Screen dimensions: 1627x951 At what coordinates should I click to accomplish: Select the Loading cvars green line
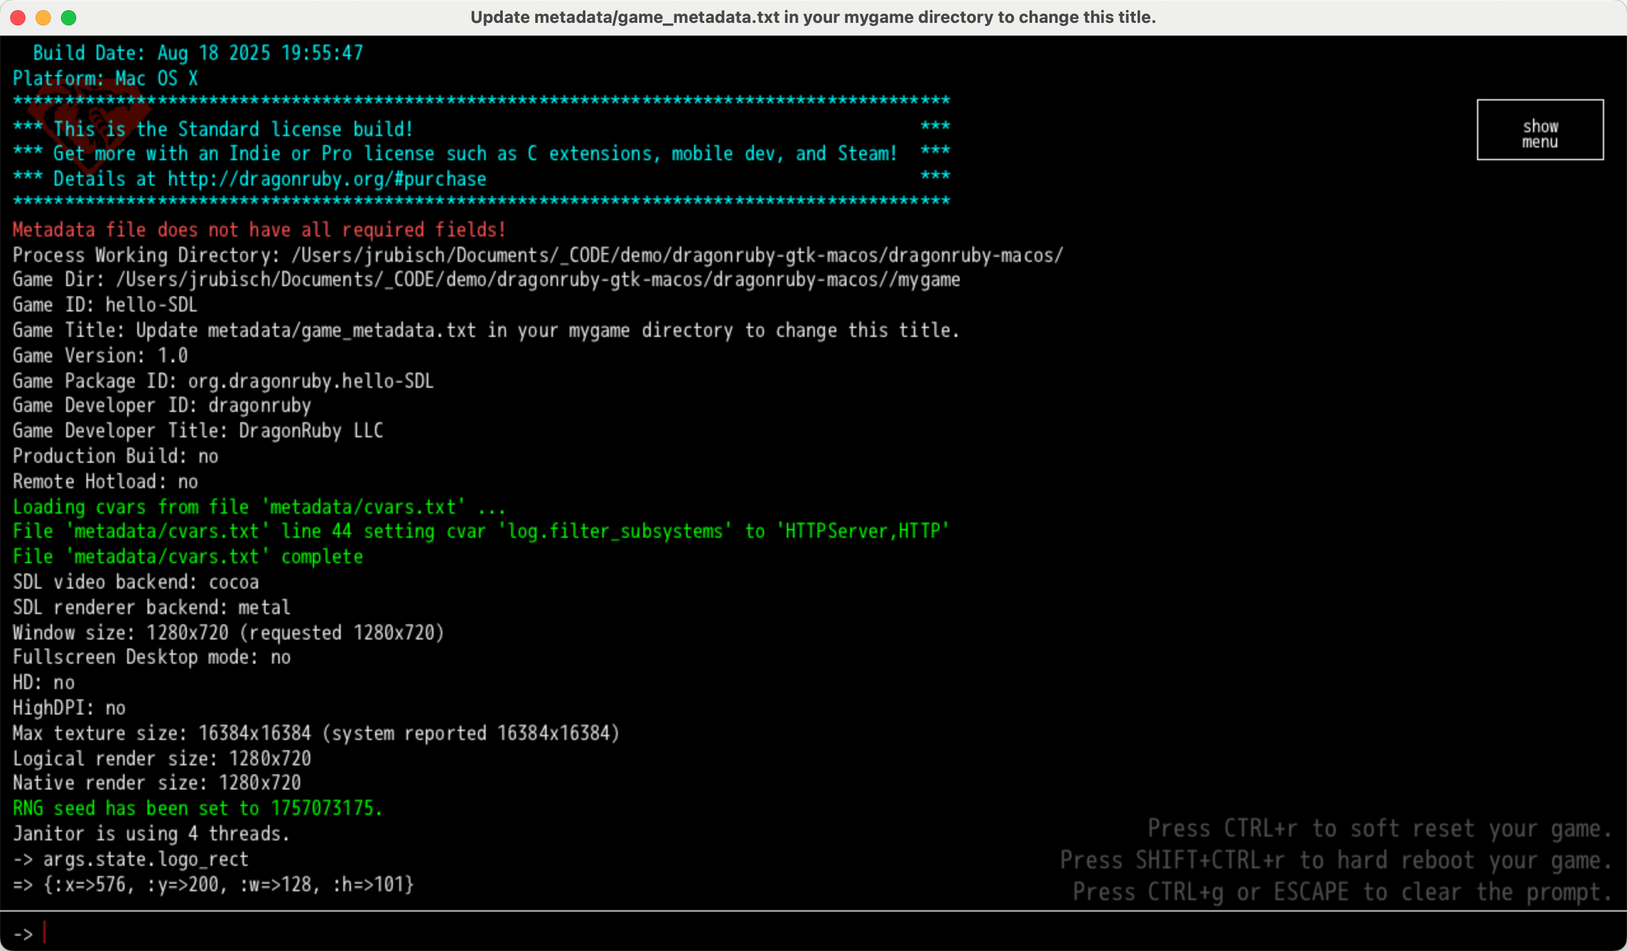tap(258, 507)
